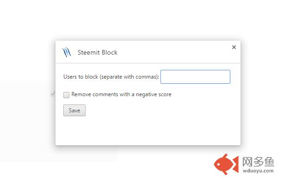Close the Steemit Block dialog
296x185 pixels.
234,47
